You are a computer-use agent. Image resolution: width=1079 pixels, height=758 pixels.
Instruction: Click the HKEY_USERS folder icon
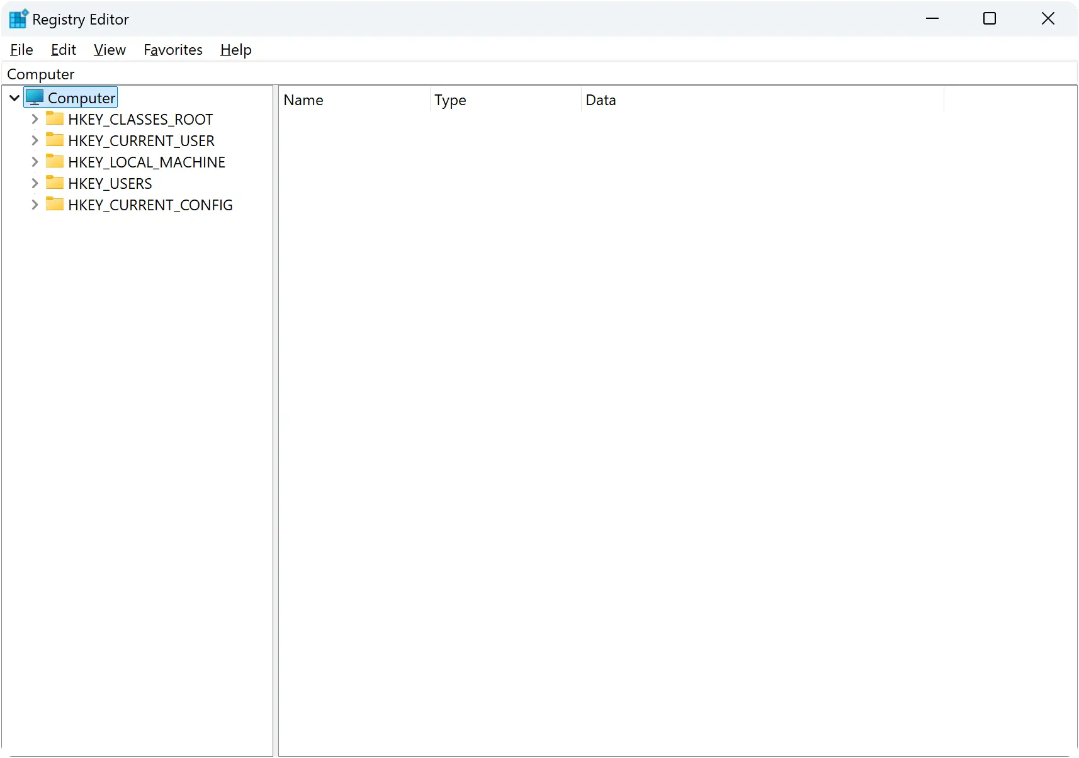pyautogui.click(x=55, y=183)
